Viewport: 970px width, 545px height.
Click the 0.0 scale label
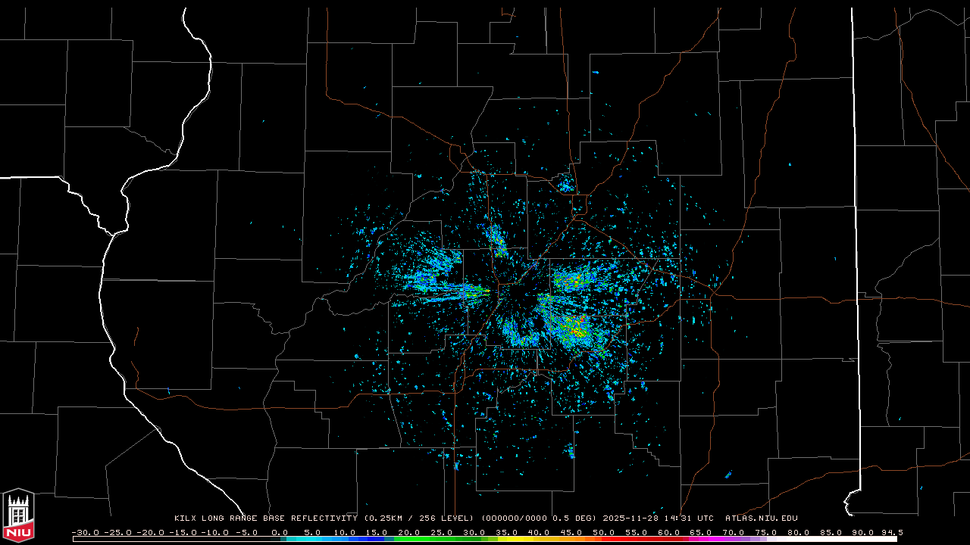280,532
